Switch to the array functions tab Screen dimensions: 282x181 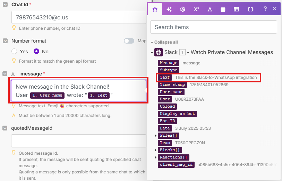tap(236, 9)
